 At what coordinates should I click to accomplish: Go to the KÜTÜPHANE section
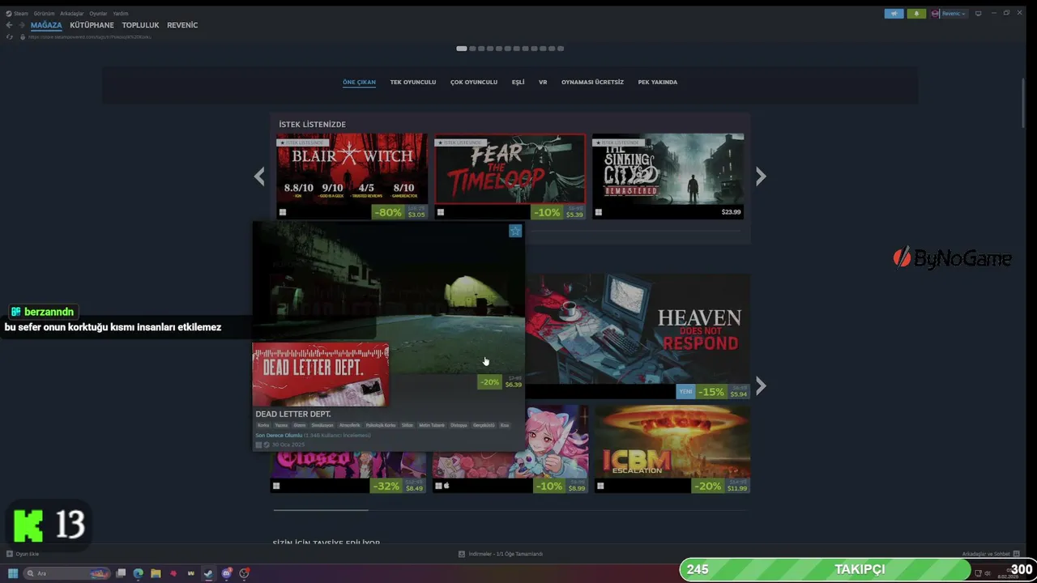pos(92,25)
